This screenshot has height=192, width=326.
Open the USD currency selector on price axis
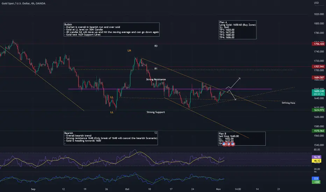pos(316,3)
